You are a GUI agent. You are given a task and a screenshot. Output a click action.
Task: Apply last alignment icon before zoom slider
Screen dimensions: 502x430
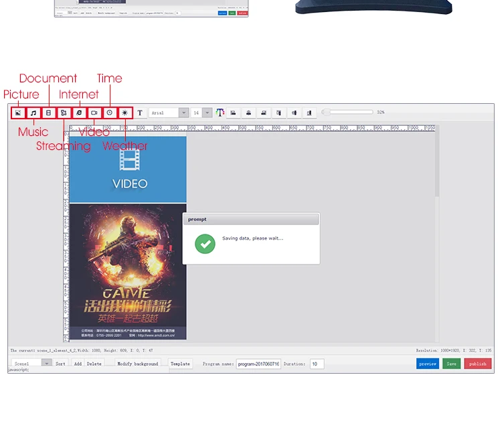pyautogui.click(x=309, y=113)
